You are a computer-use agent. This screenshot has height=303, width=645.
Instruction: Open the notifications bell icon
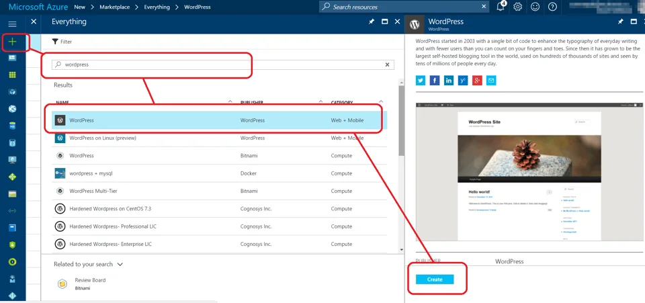501,7
